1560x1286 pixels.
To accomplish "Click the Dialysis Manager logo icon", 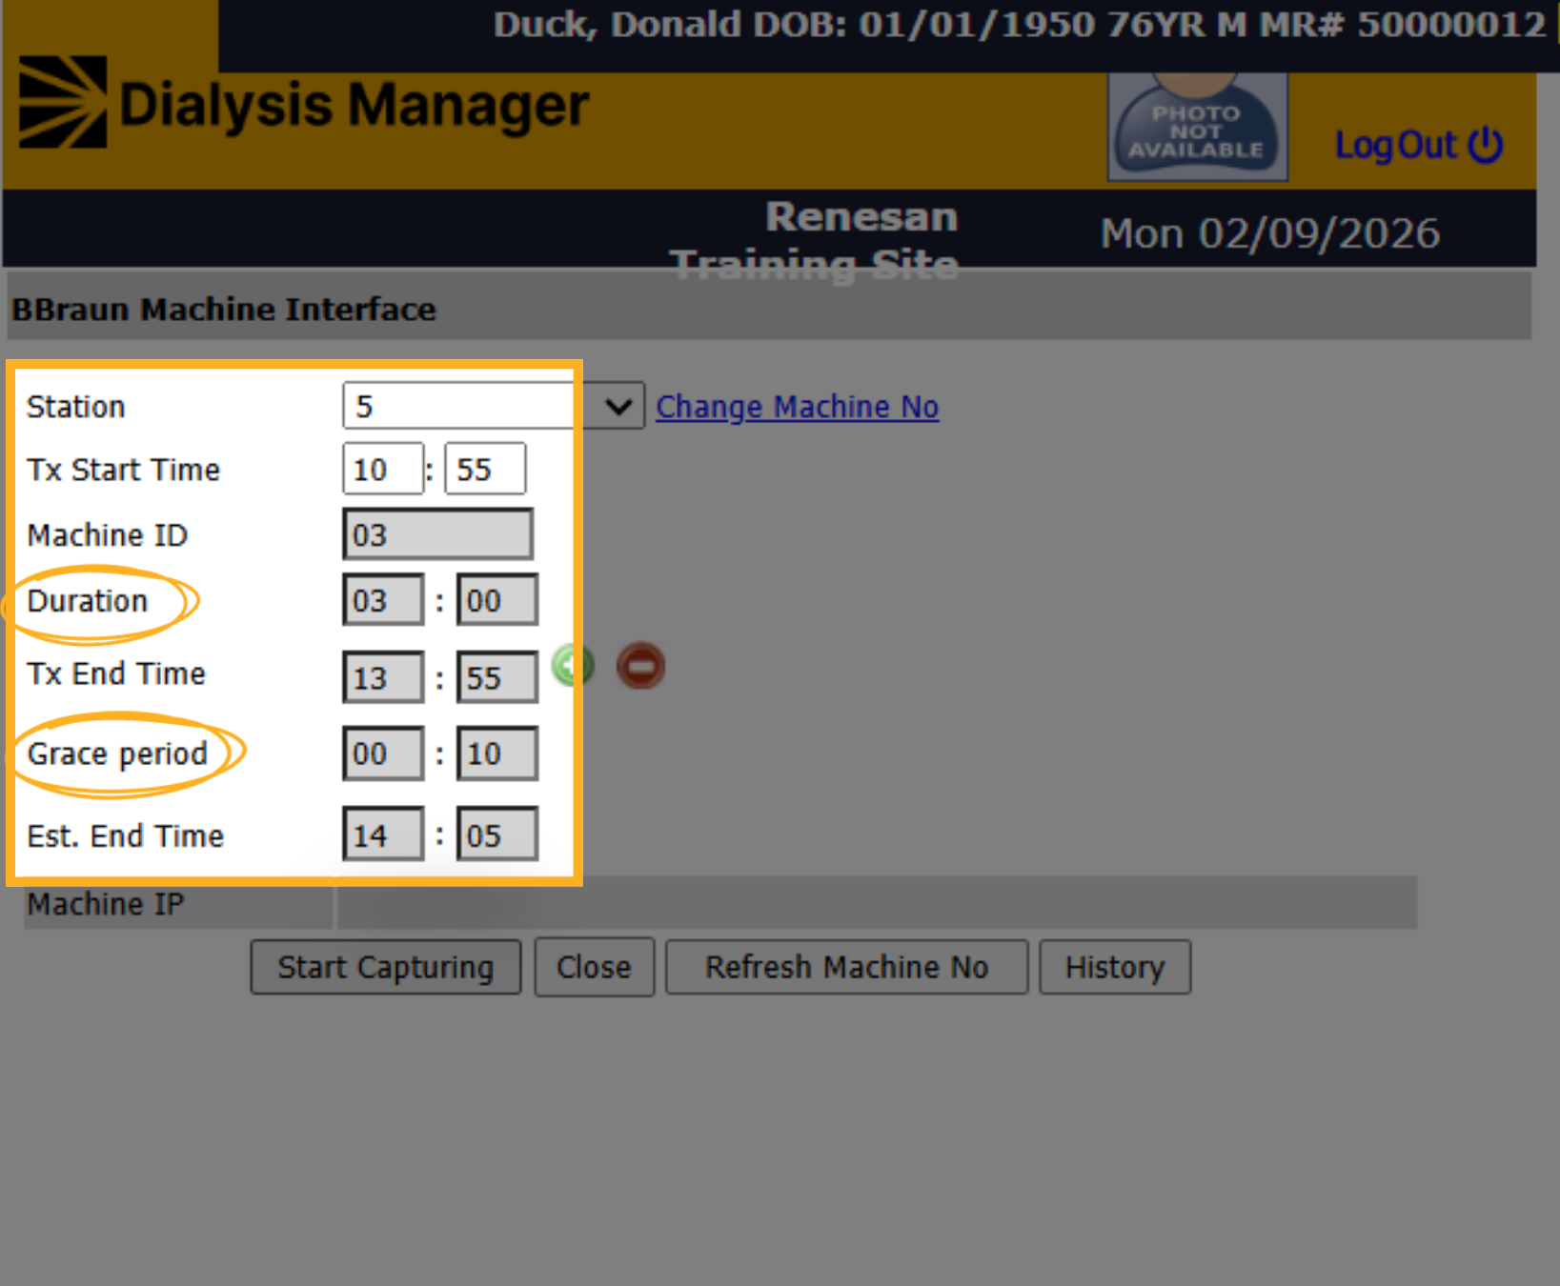I will [x=63, y=102].
